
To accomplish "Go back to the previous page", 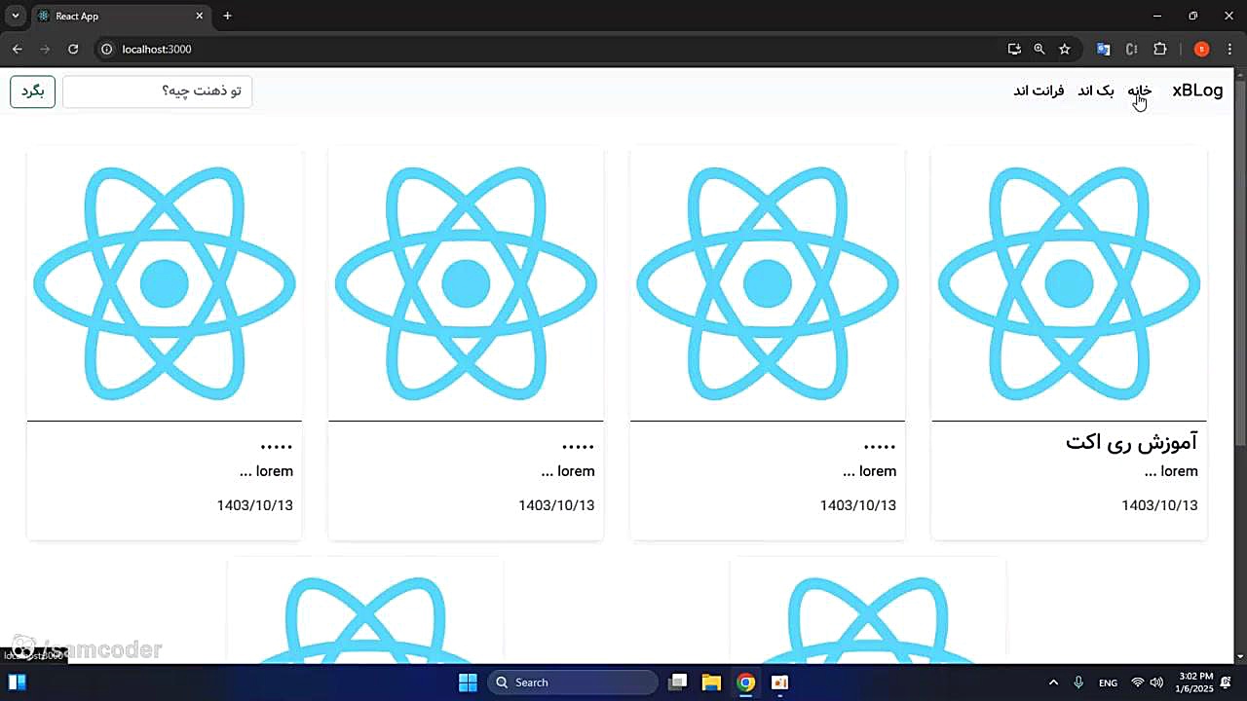I will pyautogui.click(x=17, y=49).
